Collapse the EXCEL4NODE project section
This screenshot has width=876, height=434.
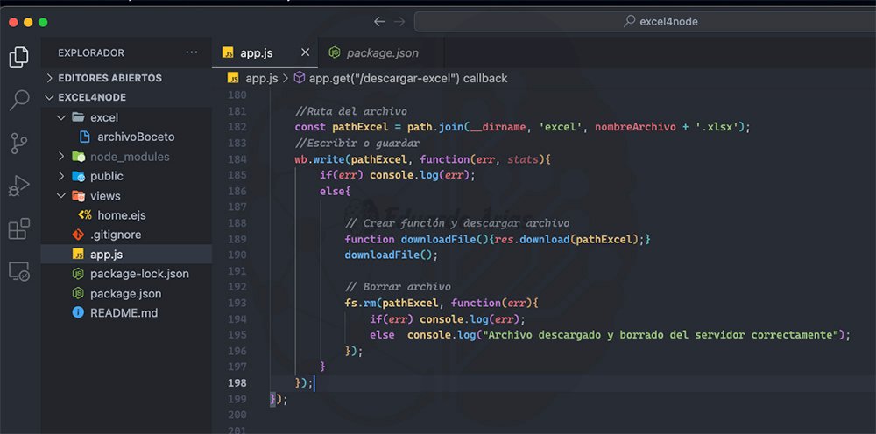point(126,98)
